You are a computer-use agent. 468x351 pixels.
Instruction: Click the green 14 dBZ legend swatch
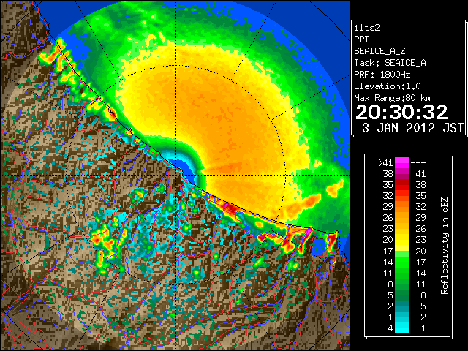pyautogui.click(x=402, y=262)
